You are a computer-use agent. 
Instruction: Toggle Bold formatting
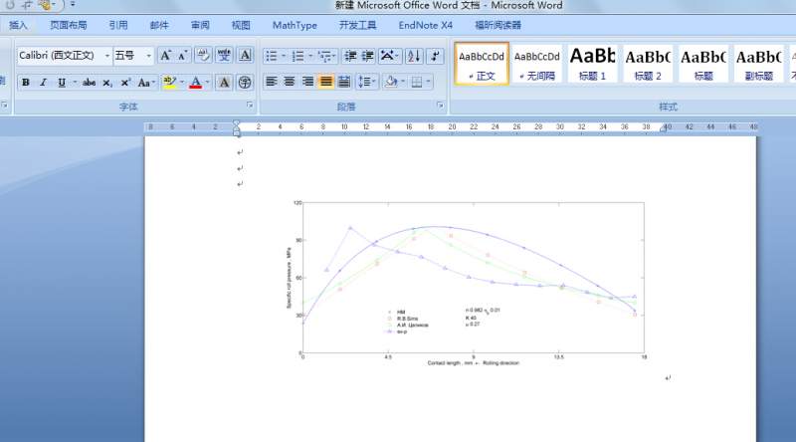26,83
